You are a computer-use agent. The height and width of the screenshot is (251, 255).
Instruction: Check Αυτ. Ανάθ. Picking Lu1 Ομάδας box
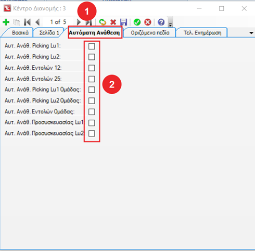(92, 90)
